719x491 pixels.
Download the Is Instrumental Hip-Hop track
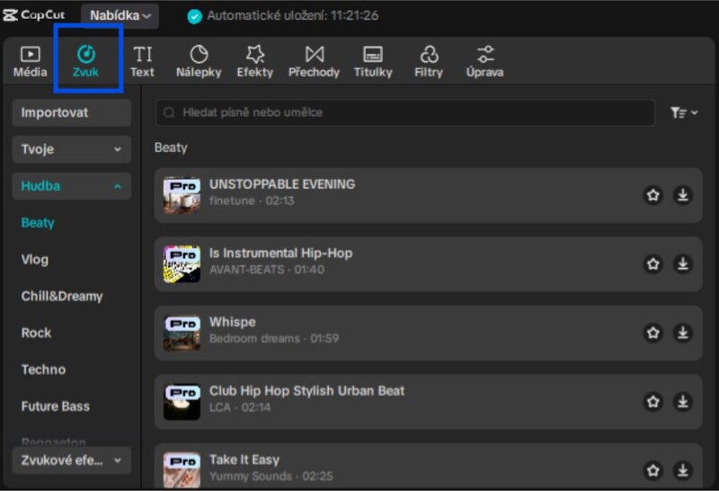coord(683,263)
